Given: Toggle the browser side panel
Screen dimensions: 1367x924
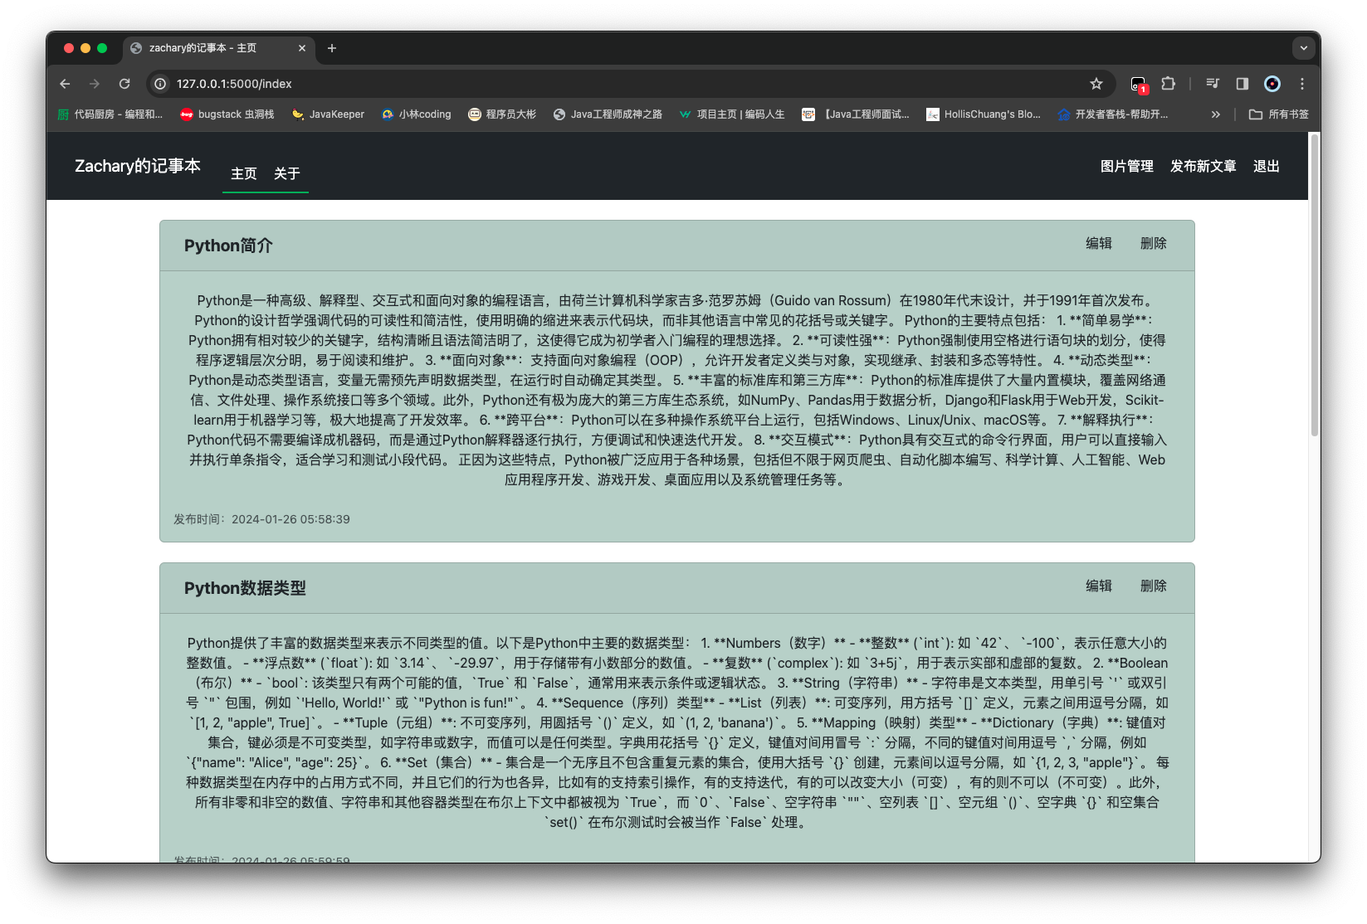Looking at the screenshot, I should (1243, 84).
